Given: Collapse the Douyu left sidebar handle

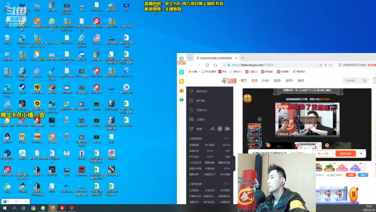Looking at the screenshot, I should pyautogui.click(x=234, y=163).
